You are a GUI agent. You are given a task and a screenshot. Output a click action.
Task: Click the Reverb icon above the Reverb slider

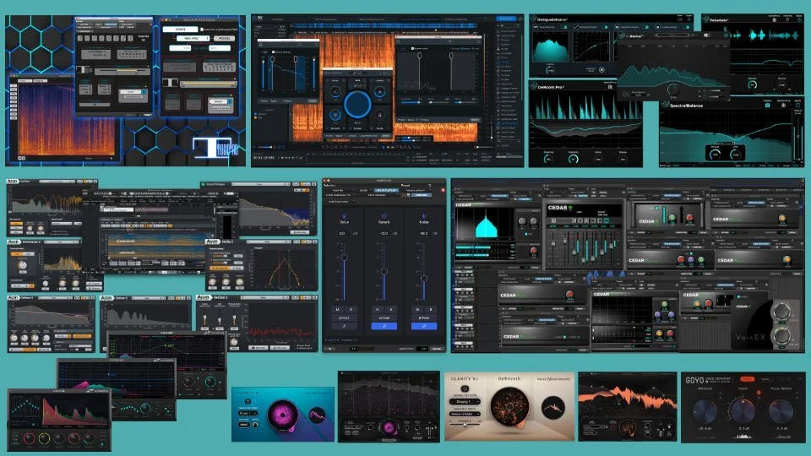[384, 215]
